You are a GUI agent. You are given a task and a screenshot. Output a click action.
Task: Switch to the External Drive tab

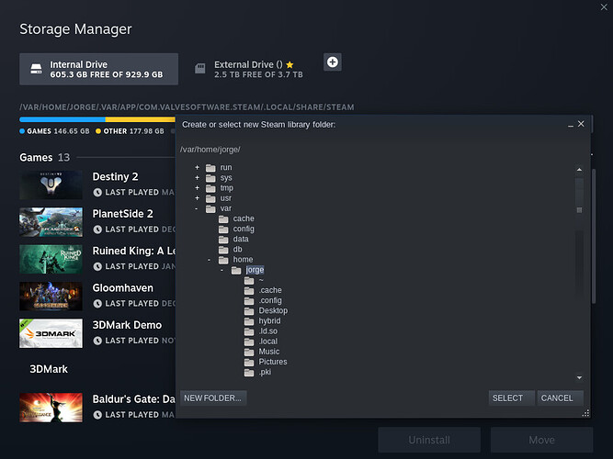click(x=250, y=69)
